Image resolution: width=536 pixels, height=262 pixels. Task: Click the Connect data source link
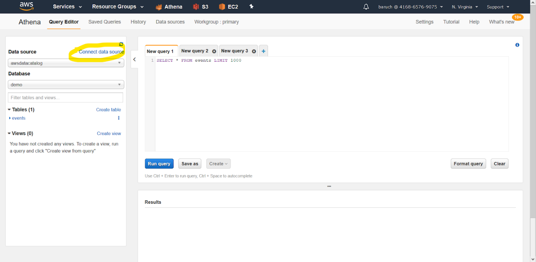click(101, 52)
